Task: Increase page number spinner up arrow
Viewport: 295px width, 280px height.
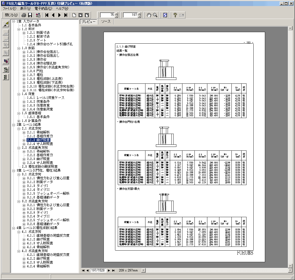Action: click(x=139, y=14)
